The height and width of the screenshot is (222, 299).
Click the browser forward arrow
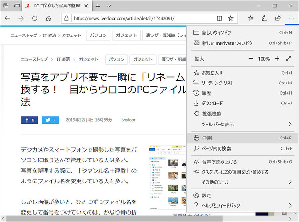point(21,18)
